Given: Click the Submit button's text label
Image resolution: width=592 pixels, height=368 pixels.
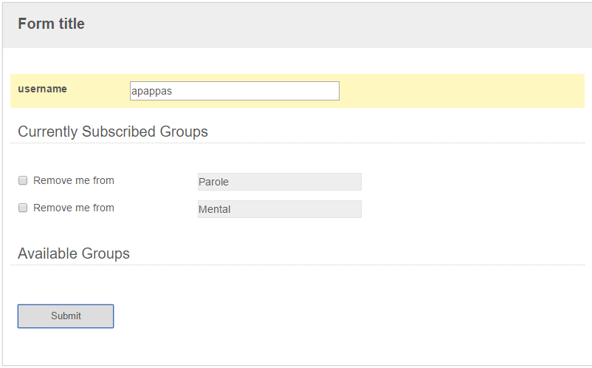Looking at the screenshot, I should tap(66, 316).
